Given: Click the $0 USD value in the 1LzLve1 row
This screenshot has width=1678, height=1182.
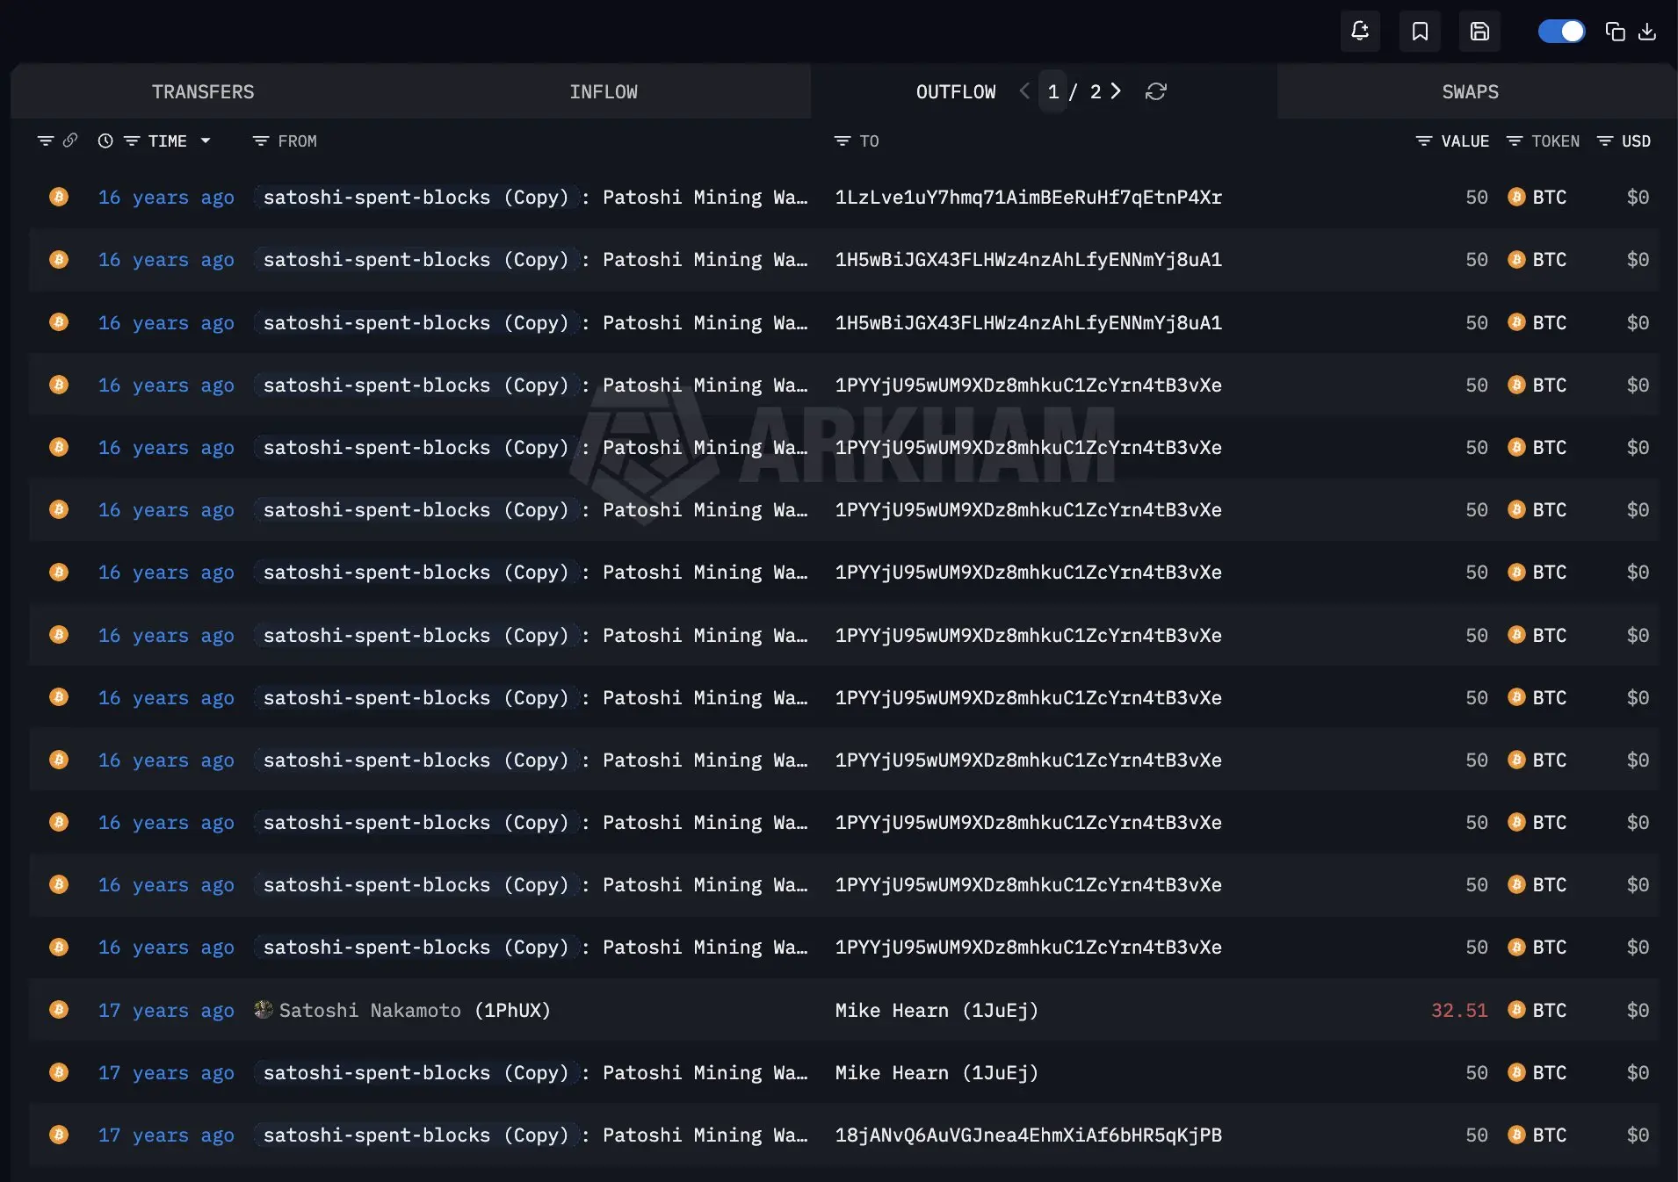Looking at the screenshot, I should [1638, 197].
